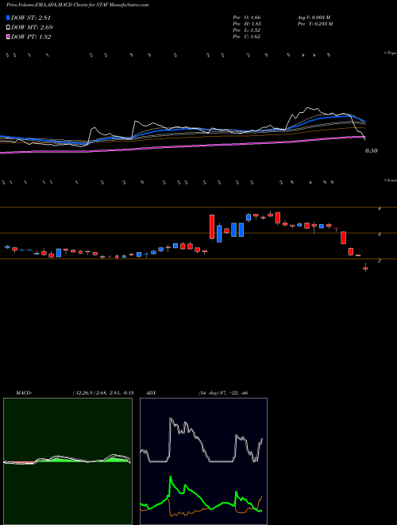The height and width of the screenshot is (525, 397).
Task: Select the 'DOW MT: 2.69' legend label
Action: pyautogui.click(x=32, y=27)
